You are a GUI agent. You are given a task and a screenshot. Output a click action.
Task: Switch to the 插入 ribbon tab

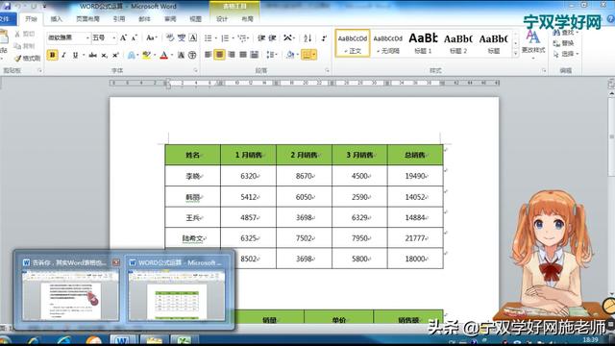56,19
